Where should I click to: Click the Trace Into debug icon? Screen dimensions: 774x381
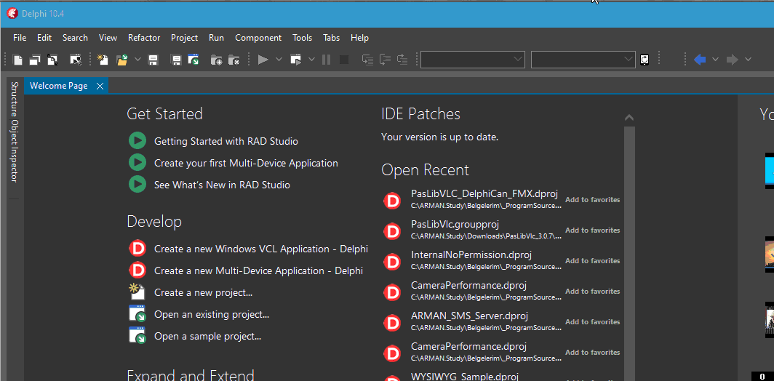367,60
